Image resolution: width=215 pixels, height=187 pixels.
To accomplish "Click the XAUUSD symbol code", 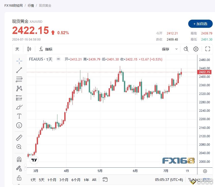I will [36, 21].
